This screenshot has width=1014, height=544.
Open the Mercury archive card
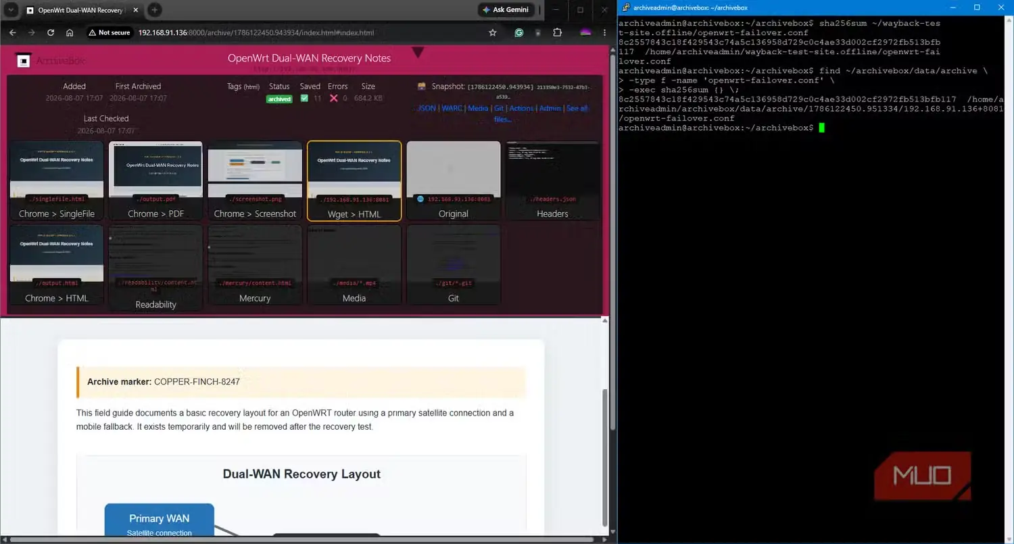[x=255, y=266]
